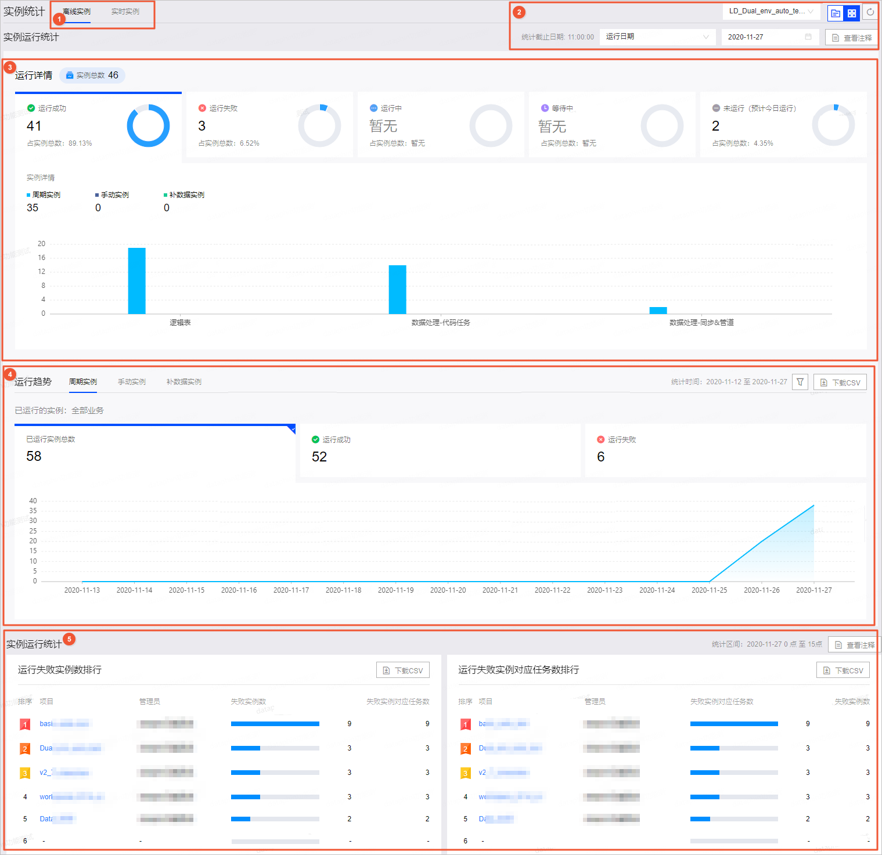882x855 pixels.
Task: Click rank 5 progress bar in 运行失败实例数排行
Action: pos(275,819)
